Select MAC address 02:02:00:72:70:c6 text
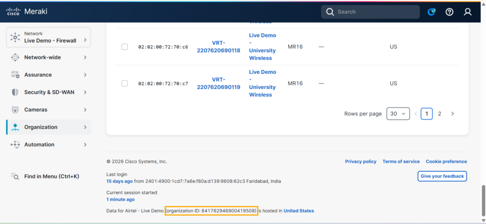 coord(163,47)
